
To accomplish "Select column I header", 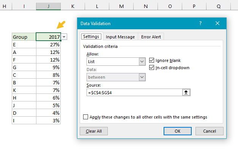I will pos(24,6).
